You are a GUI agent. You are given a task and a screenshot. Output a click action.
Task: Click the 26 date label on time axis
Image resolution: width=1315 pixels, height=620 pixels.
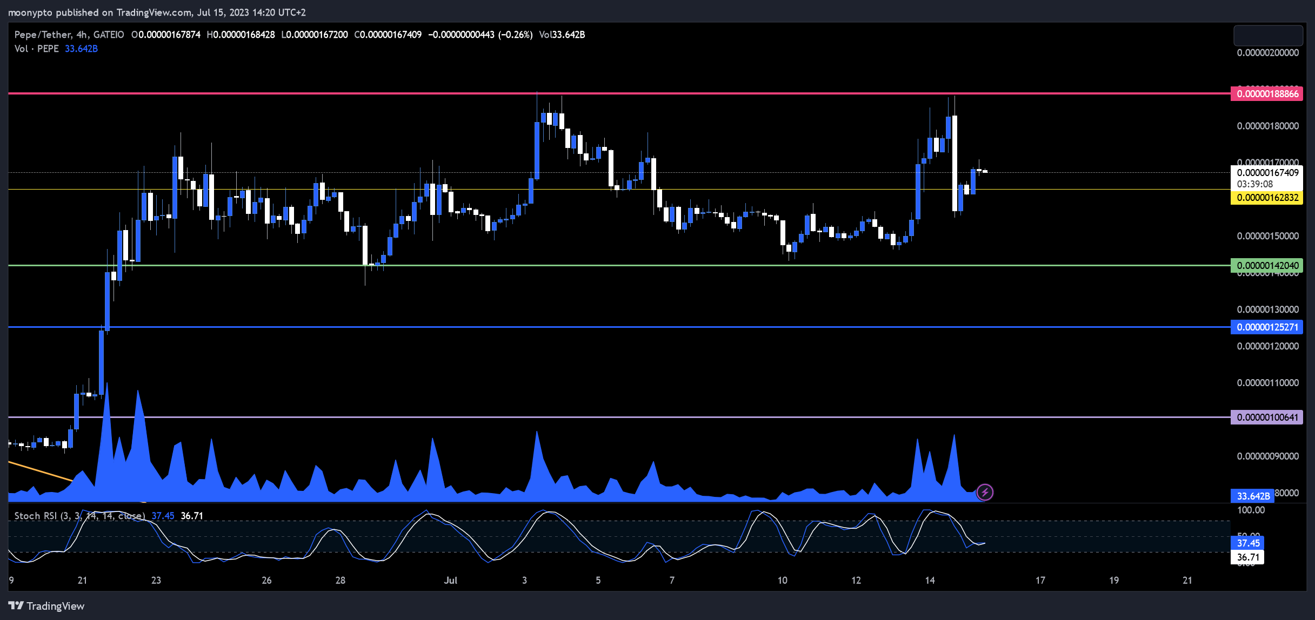click(x=266, y=581)
